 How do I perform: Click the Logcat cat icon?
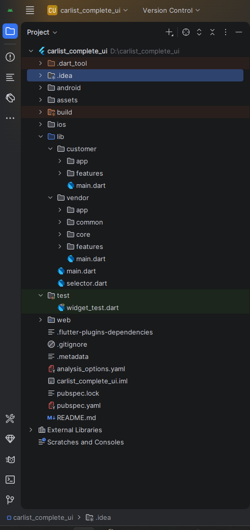click(10, 459)
